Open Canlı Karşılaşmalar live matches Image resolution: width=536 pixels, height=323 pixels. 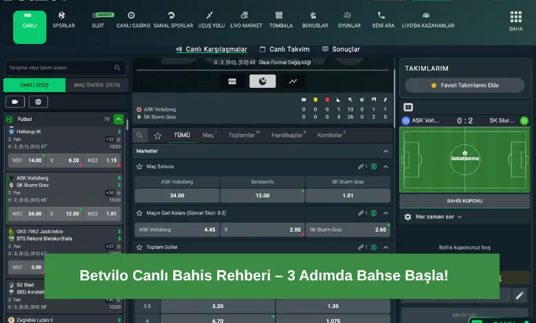[x=211, y=49]
